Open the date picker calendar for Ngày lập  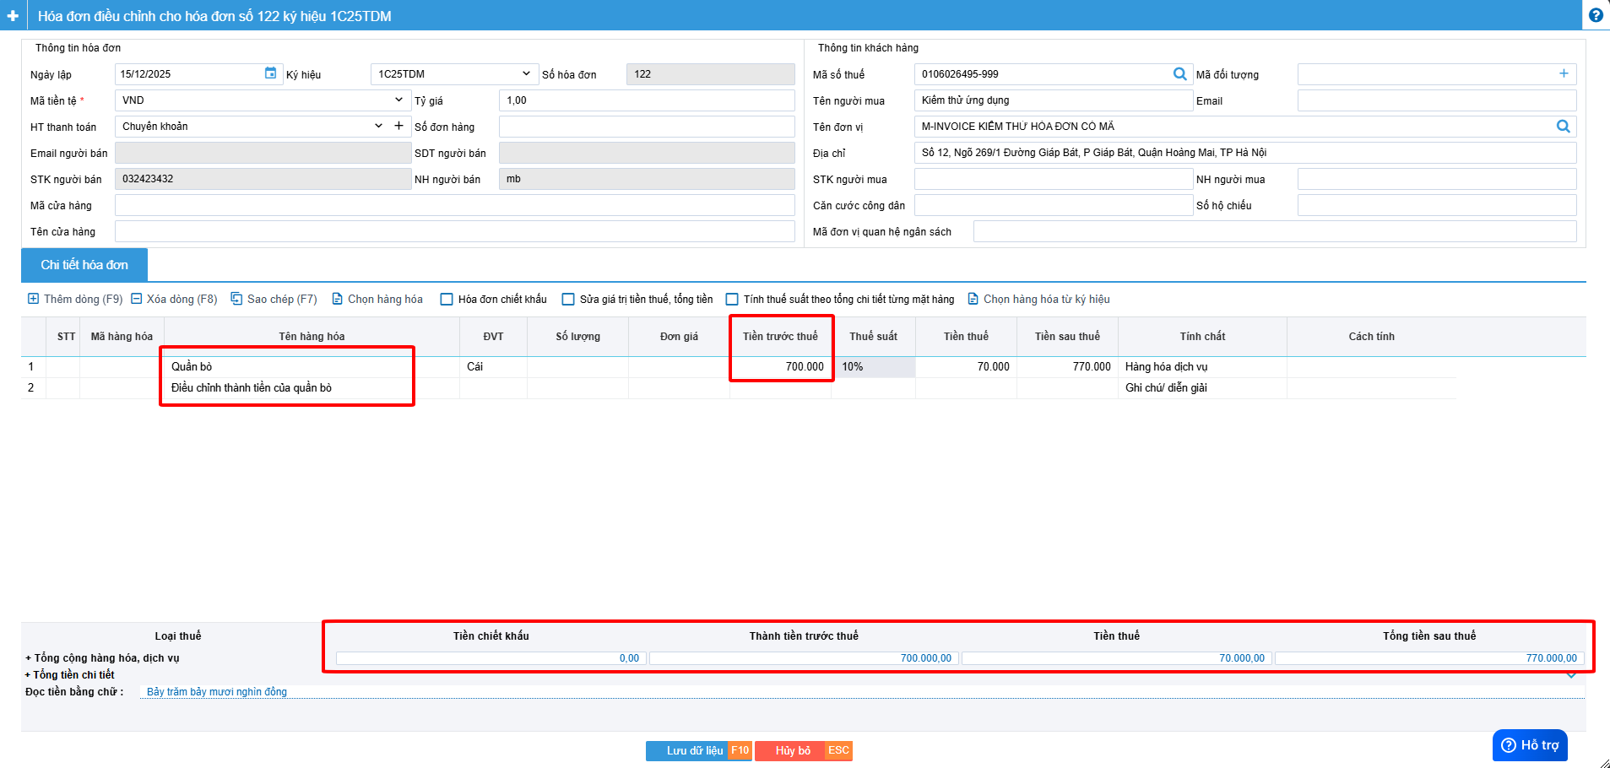[270, 73]
